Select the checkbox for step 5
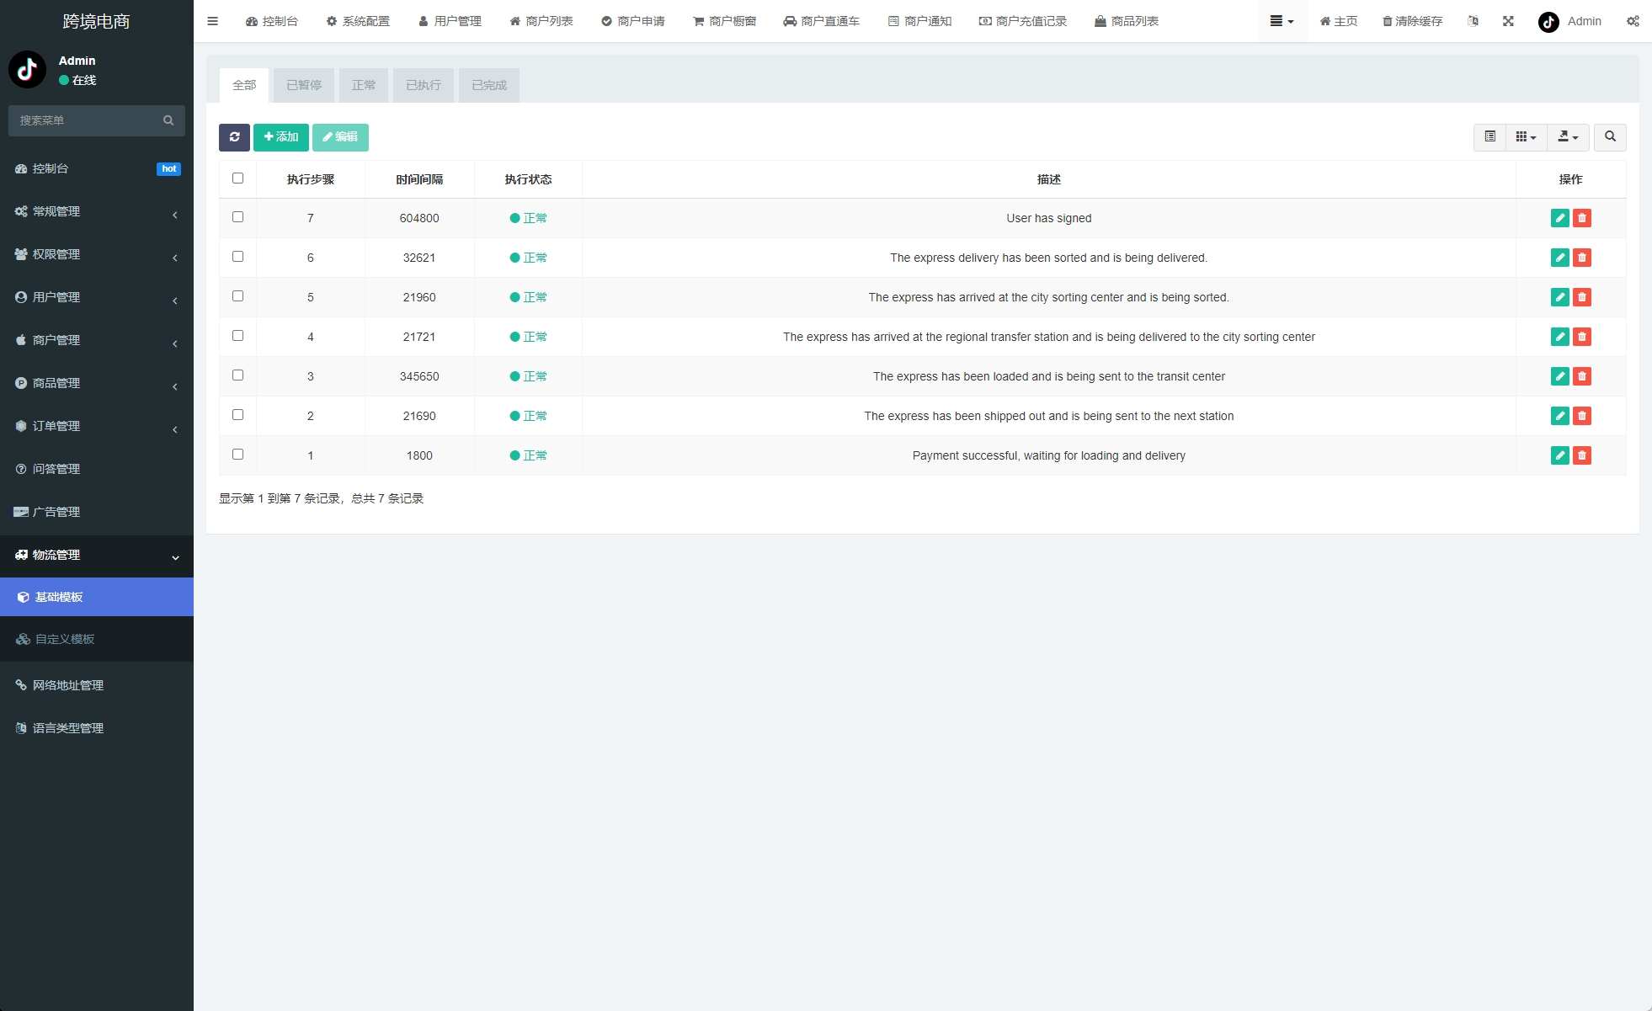The image size is (1652, 1011). (x=237, y=296)
